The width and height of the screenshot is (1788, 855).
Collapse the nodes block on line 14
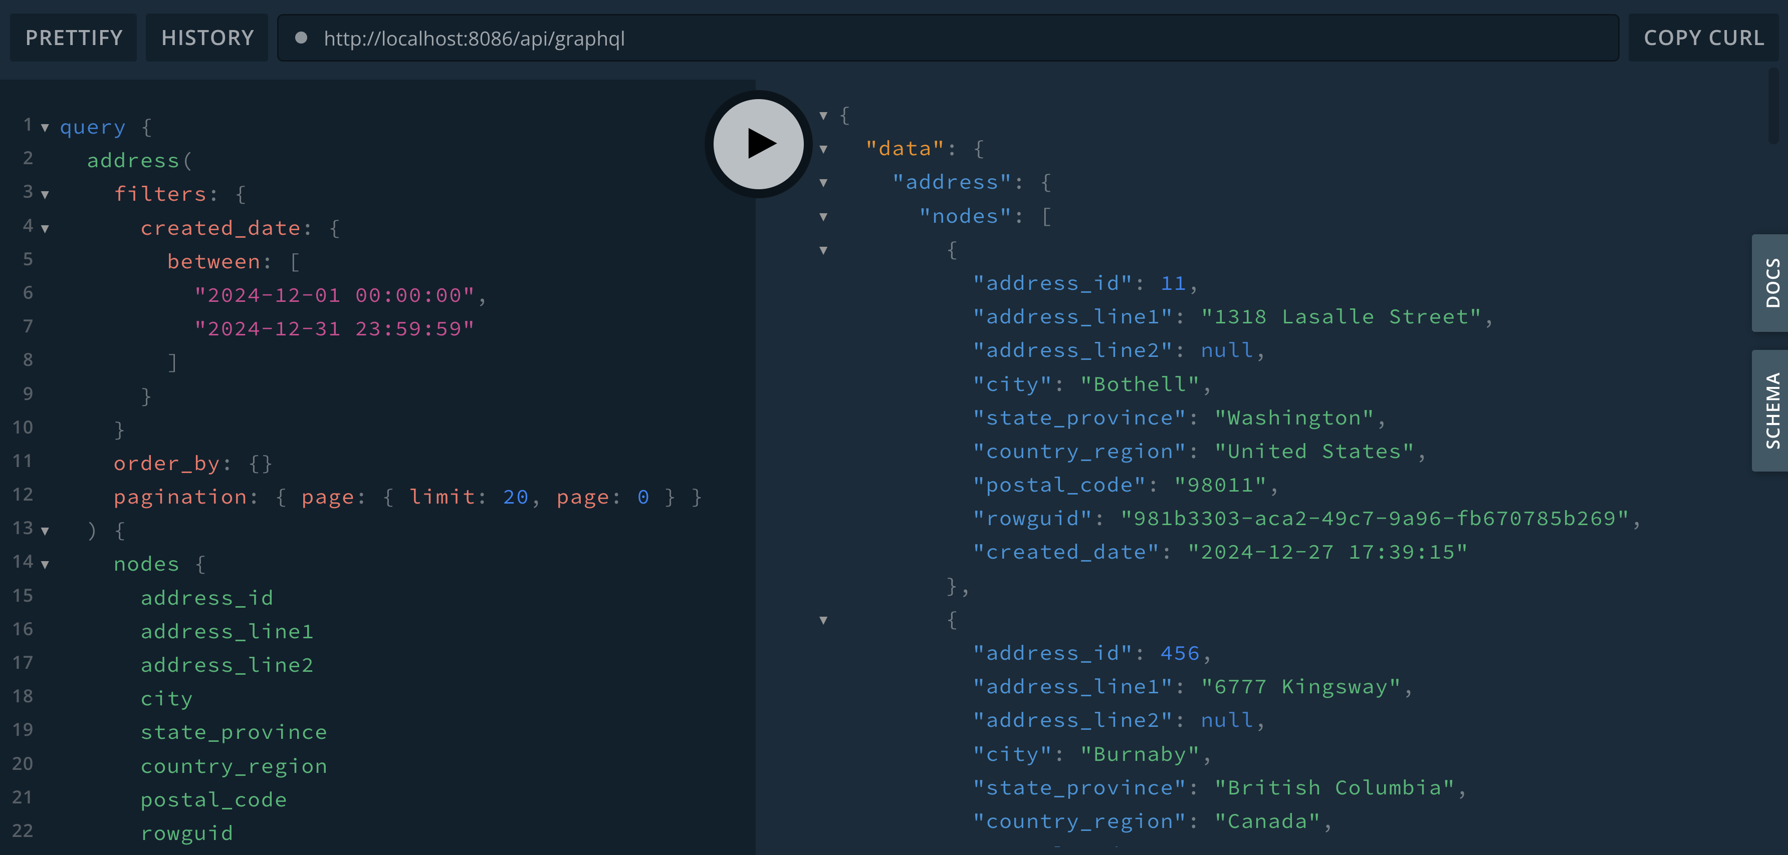point(45,565)
